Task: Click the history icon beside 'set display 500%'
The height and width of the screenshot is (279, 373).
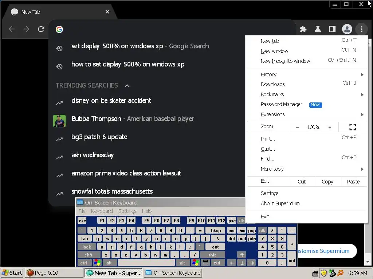Action: (x=59, y=48)
